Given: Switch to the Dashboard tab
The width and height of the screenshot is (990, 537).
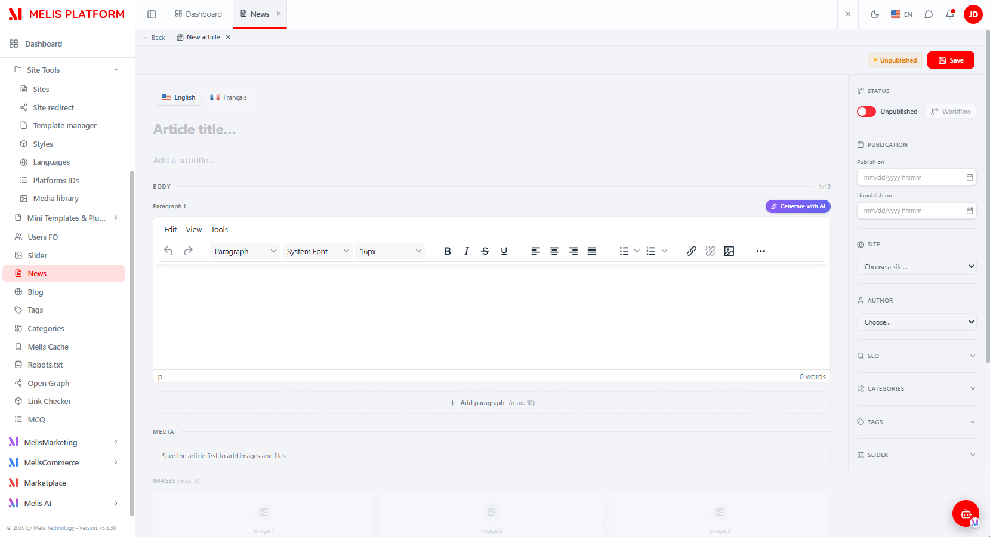Looking at the screenshot, I should (x=199, y=14).
